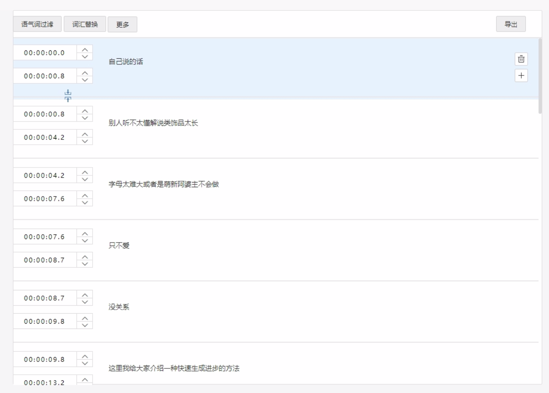This screenshot has height=393, width=549.
Task: Click the merge subtitles icon below first row
Action: click(68, 95)
